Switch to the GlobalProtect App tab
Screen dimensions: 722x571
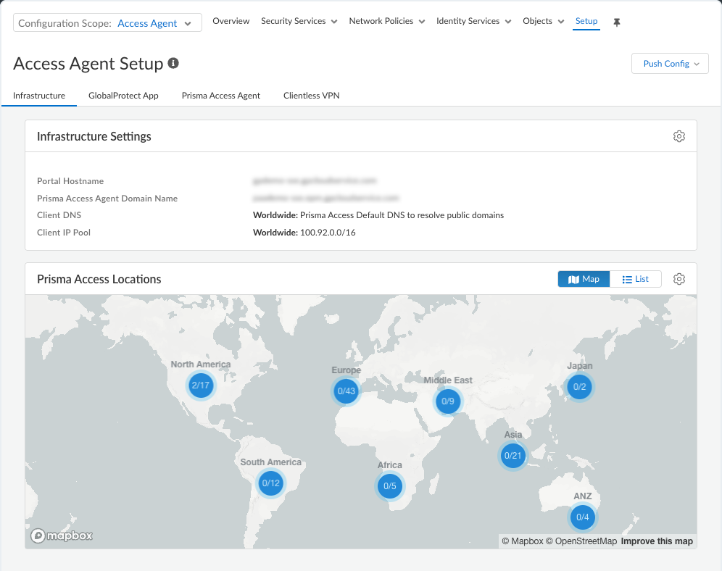(123, 96)
